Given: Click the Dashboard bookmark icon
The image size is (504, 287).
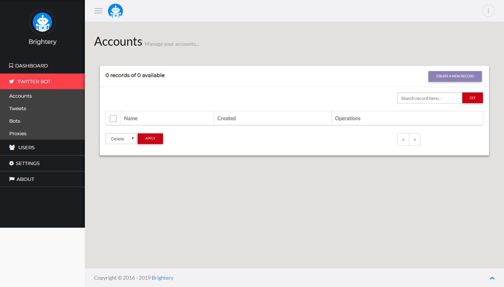Looking at the screenshot, I should [x=11, y=66].
